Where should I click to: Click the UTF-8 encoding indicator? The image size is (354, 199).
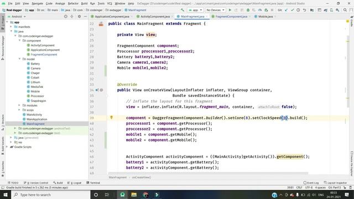309,187
